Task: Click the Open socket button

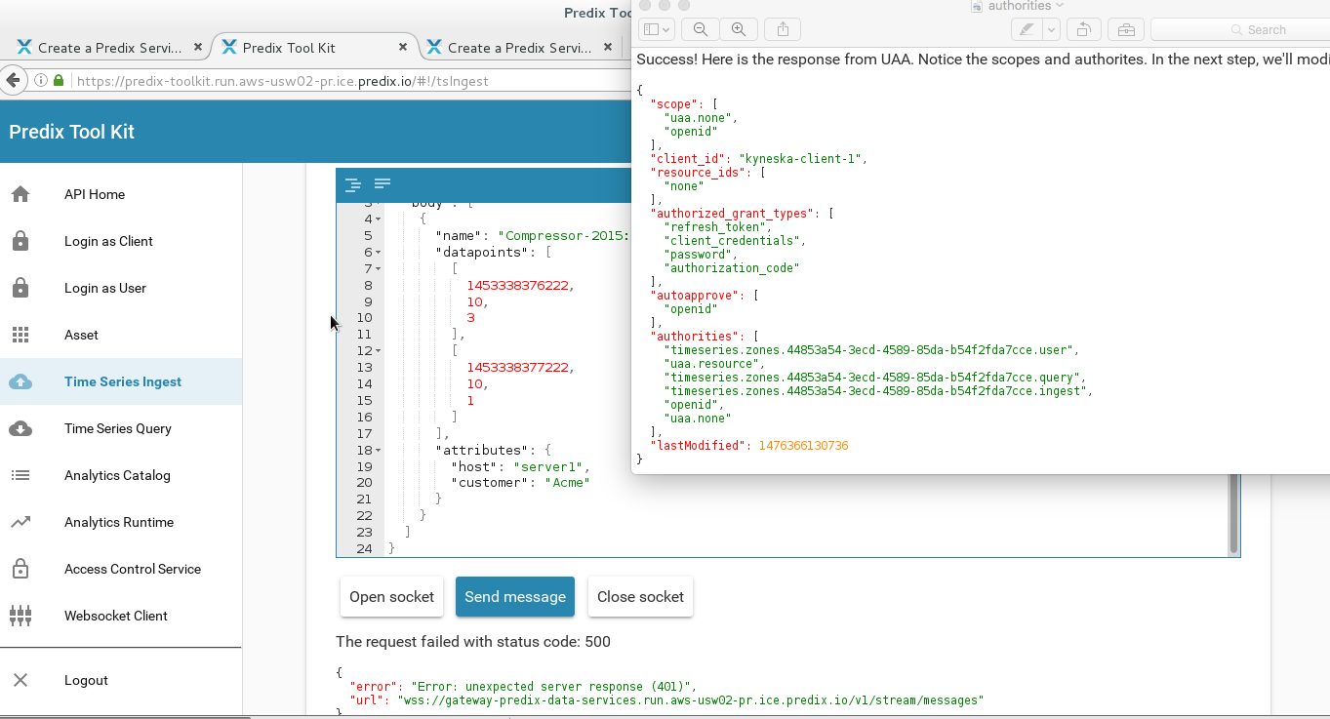Action: point(391,597)
